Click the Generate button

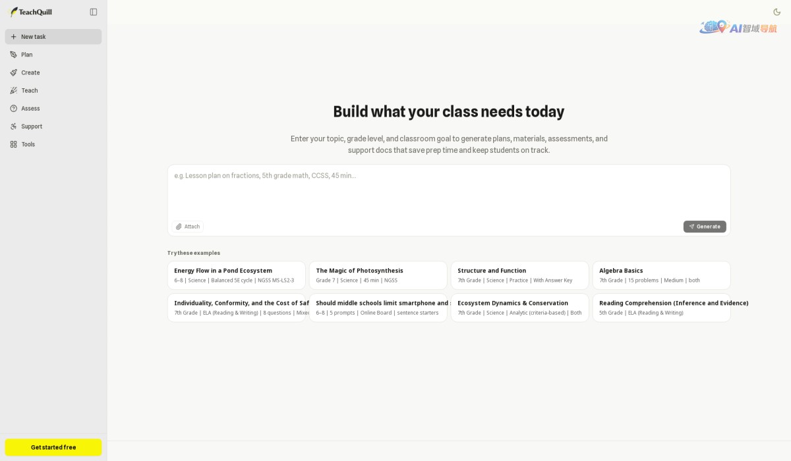(x=705, y=227)
